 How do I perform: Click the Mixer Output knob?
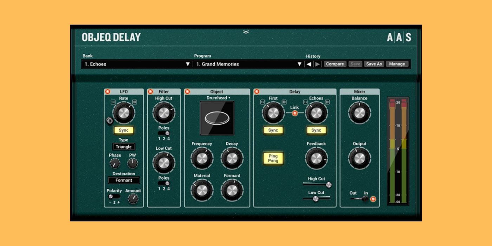(359, 158)
